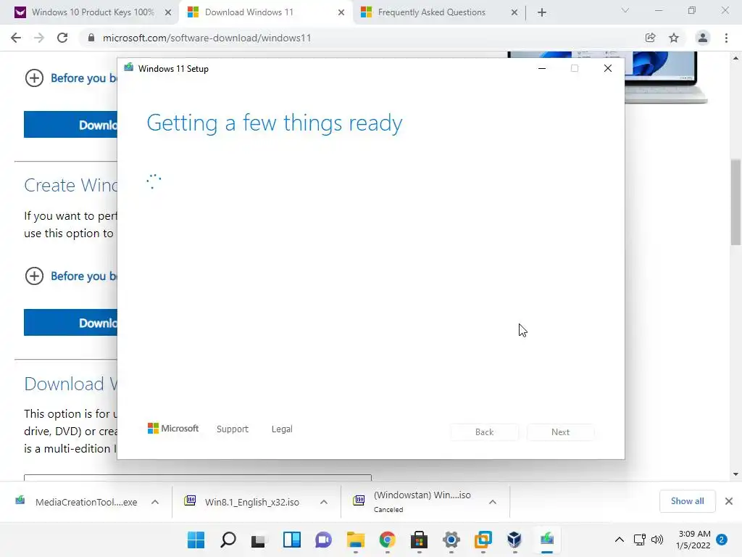Open the Legal link in Setup window
Viewport: 742px width, 557px height.
(x=282, y=429)
